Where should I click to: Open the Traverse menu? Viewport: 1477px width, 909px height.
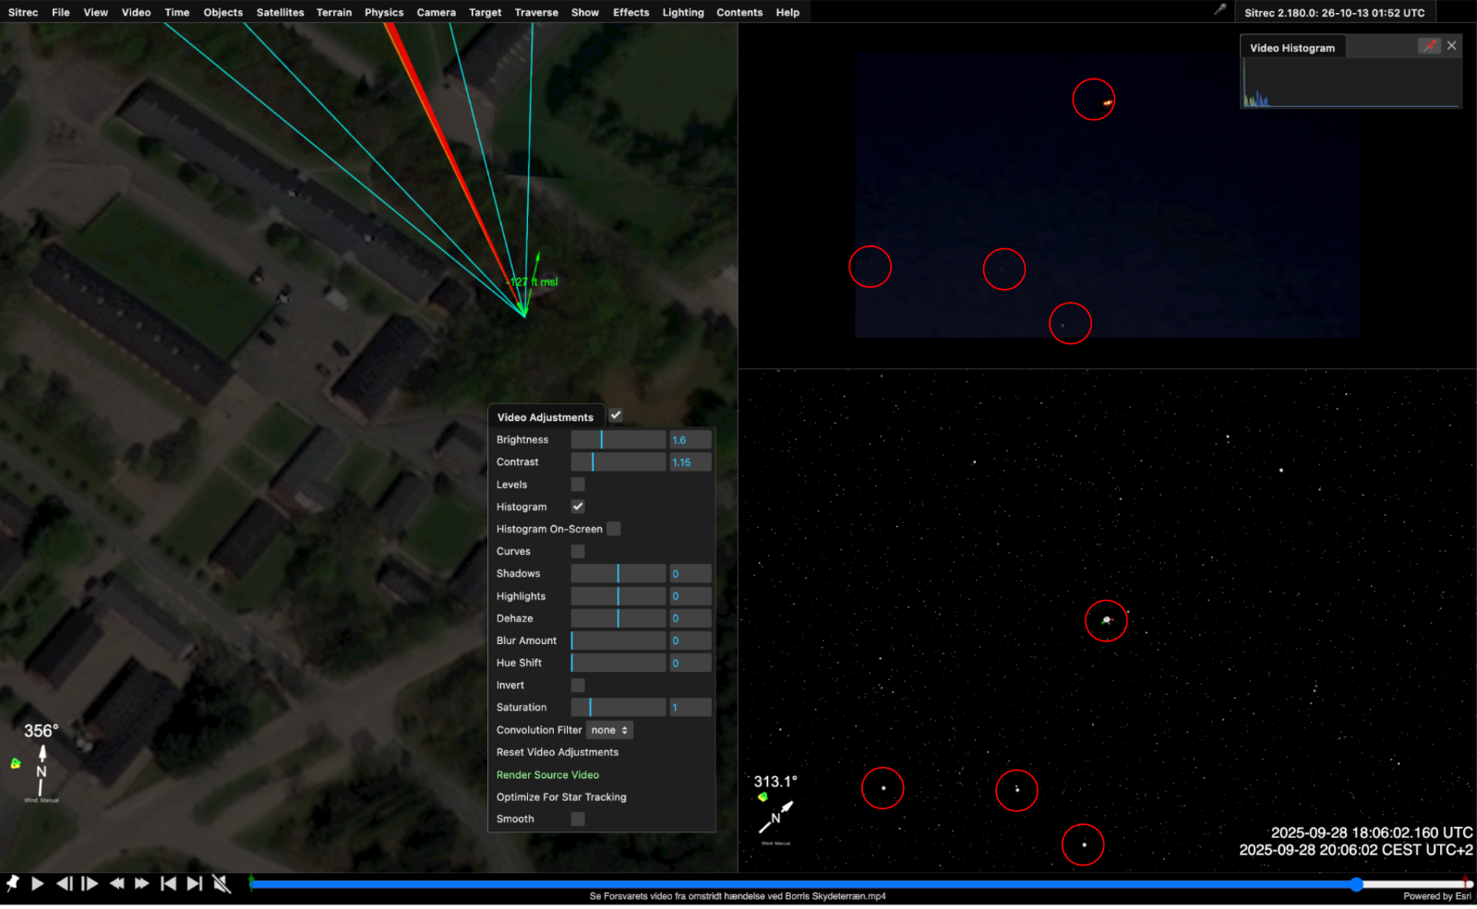pyautogui.click(x=536, y=12)
